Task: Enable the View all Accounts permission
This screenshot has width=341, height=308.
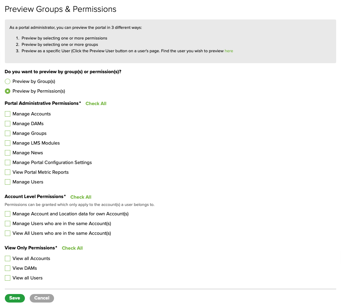Action: click(8, 258)
